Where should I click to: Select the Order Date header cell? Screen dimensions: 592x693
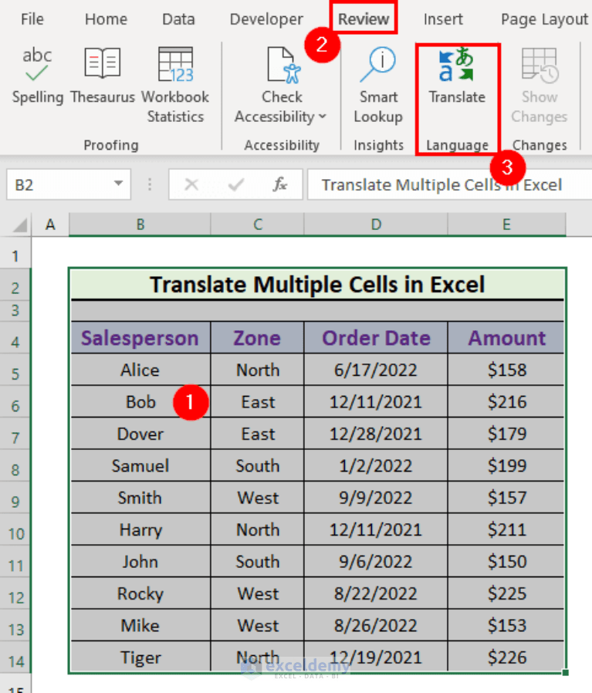[376, 338]
